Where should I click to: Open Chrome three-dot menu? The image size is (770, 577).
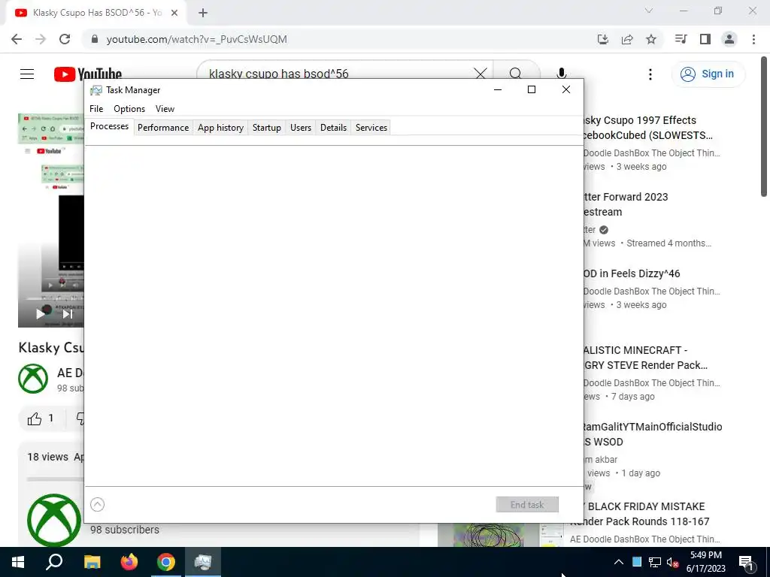753,39
